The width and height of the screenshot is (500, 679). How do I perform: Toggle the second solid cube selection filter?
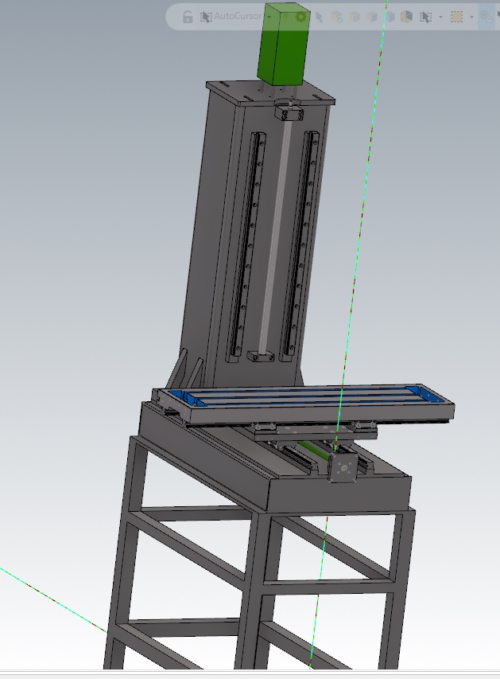[x=355, y=17]
